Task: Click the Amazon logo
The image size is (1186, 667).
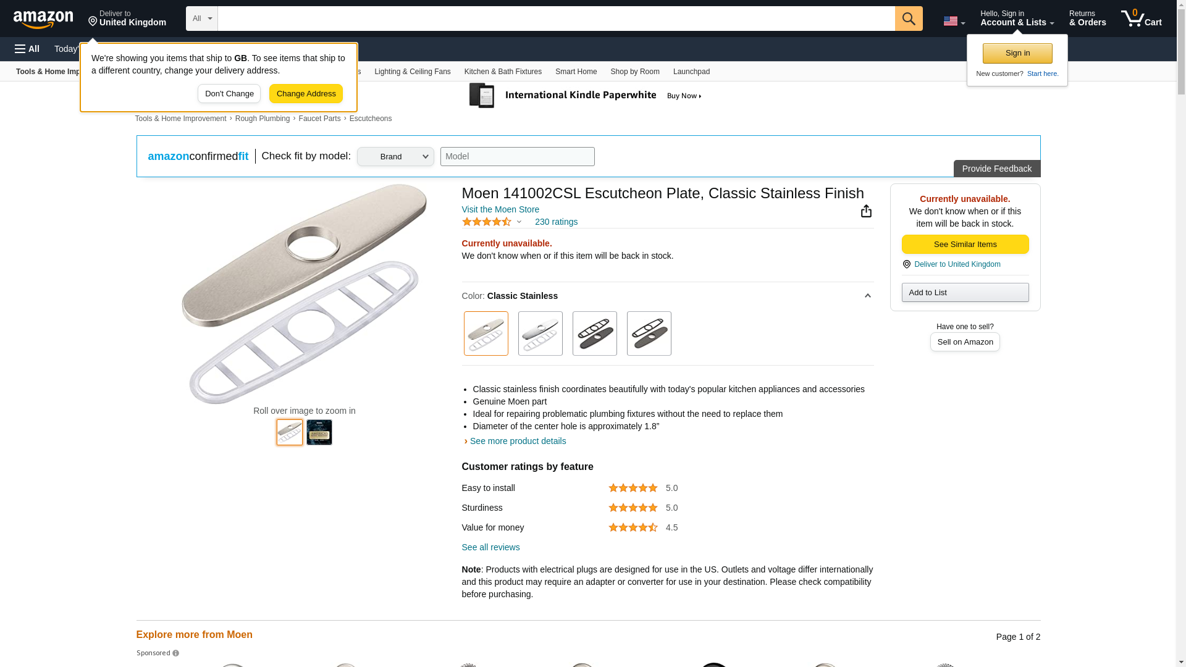Action: pyautogui.click(x=43, y=19)
